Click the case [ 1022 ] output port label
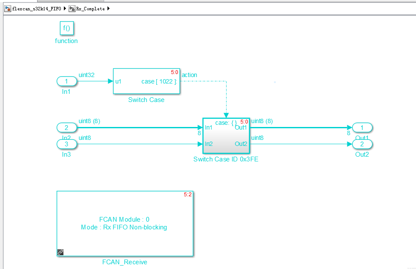The height and width of the screenshot is (269, 416). pos(159,81)
